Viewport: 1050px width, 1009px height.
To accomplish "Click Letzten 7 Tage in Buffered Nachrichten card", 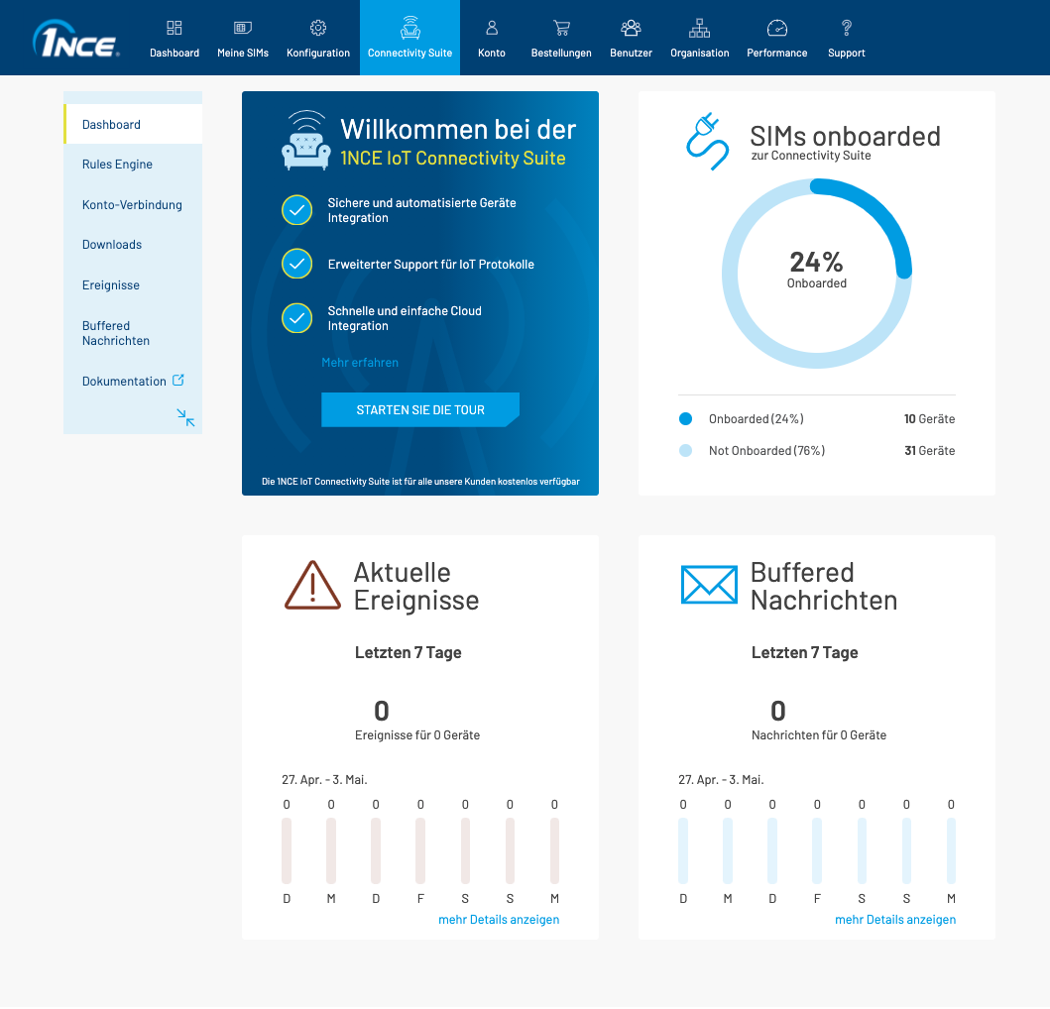I will (804, 653).
